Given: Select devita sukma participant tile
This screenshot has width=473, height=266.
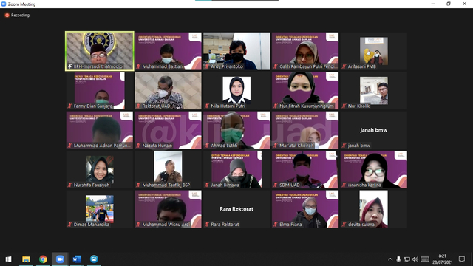Looking at the screenshot, I should pyautogui.click(x=374, y=209).
